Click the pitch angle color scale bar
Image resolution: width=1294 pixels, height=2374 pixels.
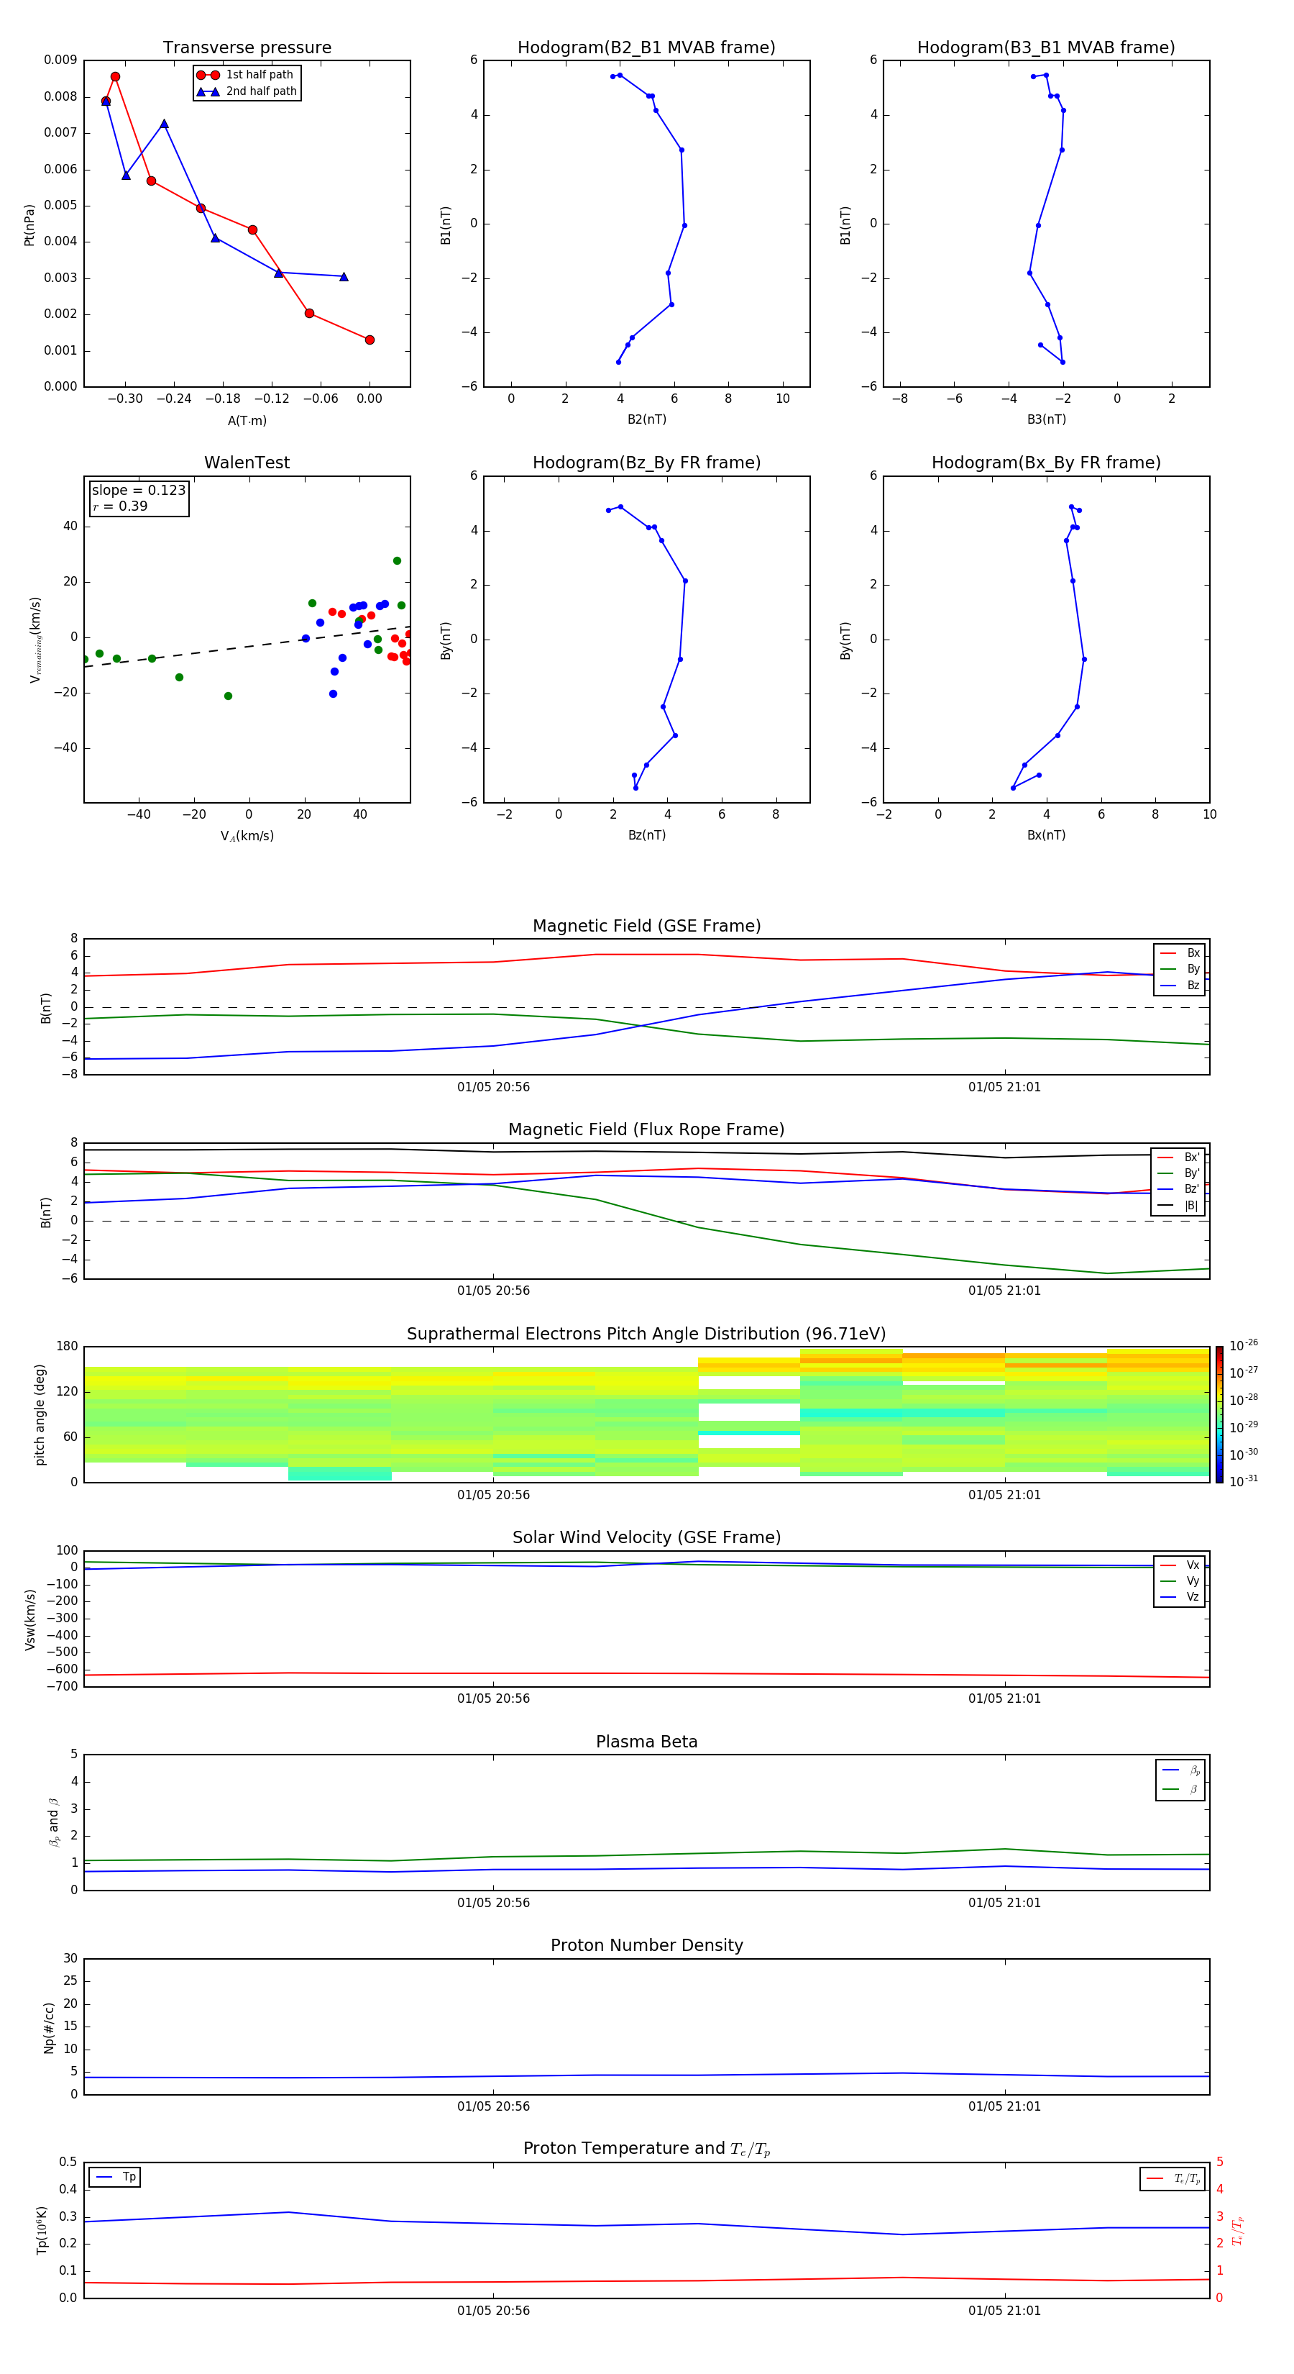point(1219,1414)
